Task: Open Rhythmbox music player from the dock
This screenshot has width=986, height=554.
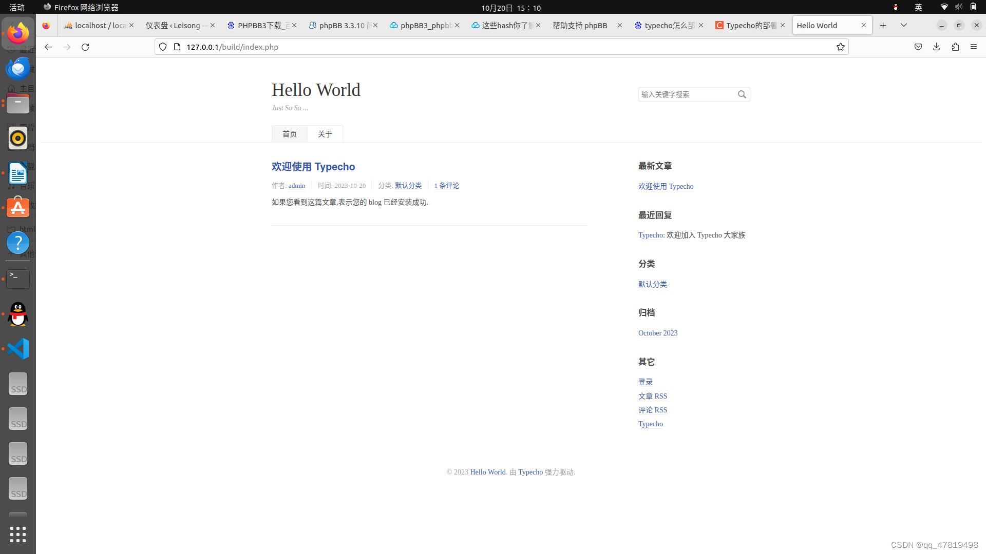Action: [x=17, y=137]
